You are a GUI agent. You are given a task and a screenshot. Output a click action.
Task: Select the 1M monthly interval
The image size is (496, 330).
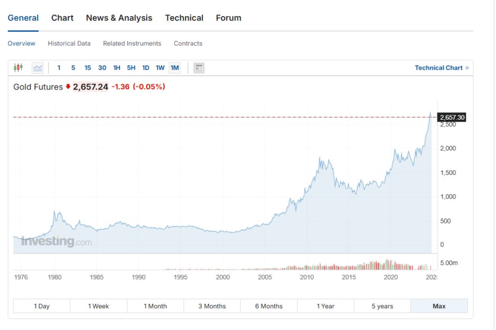(174, 68)
